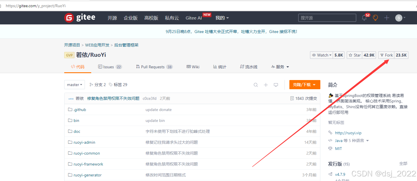Open commit message 修改时间范围日期格式
The image size is (417, 181).
pos(166,175)
